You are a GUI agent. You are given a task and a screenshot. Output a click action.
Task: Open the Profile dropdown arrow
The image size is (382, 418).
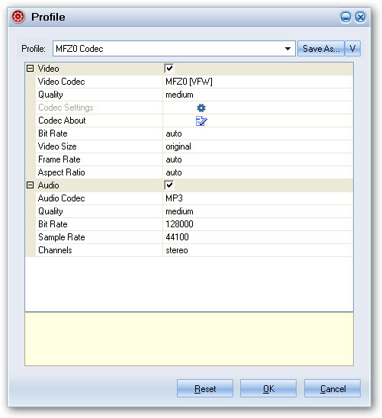pyautogui.click(x=287, y=49)
